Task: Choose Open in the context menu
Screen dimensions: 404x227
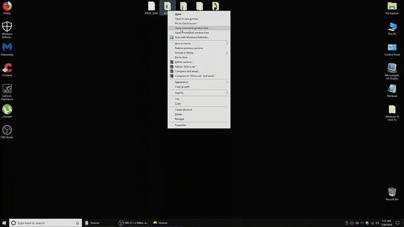Action: 199,14
